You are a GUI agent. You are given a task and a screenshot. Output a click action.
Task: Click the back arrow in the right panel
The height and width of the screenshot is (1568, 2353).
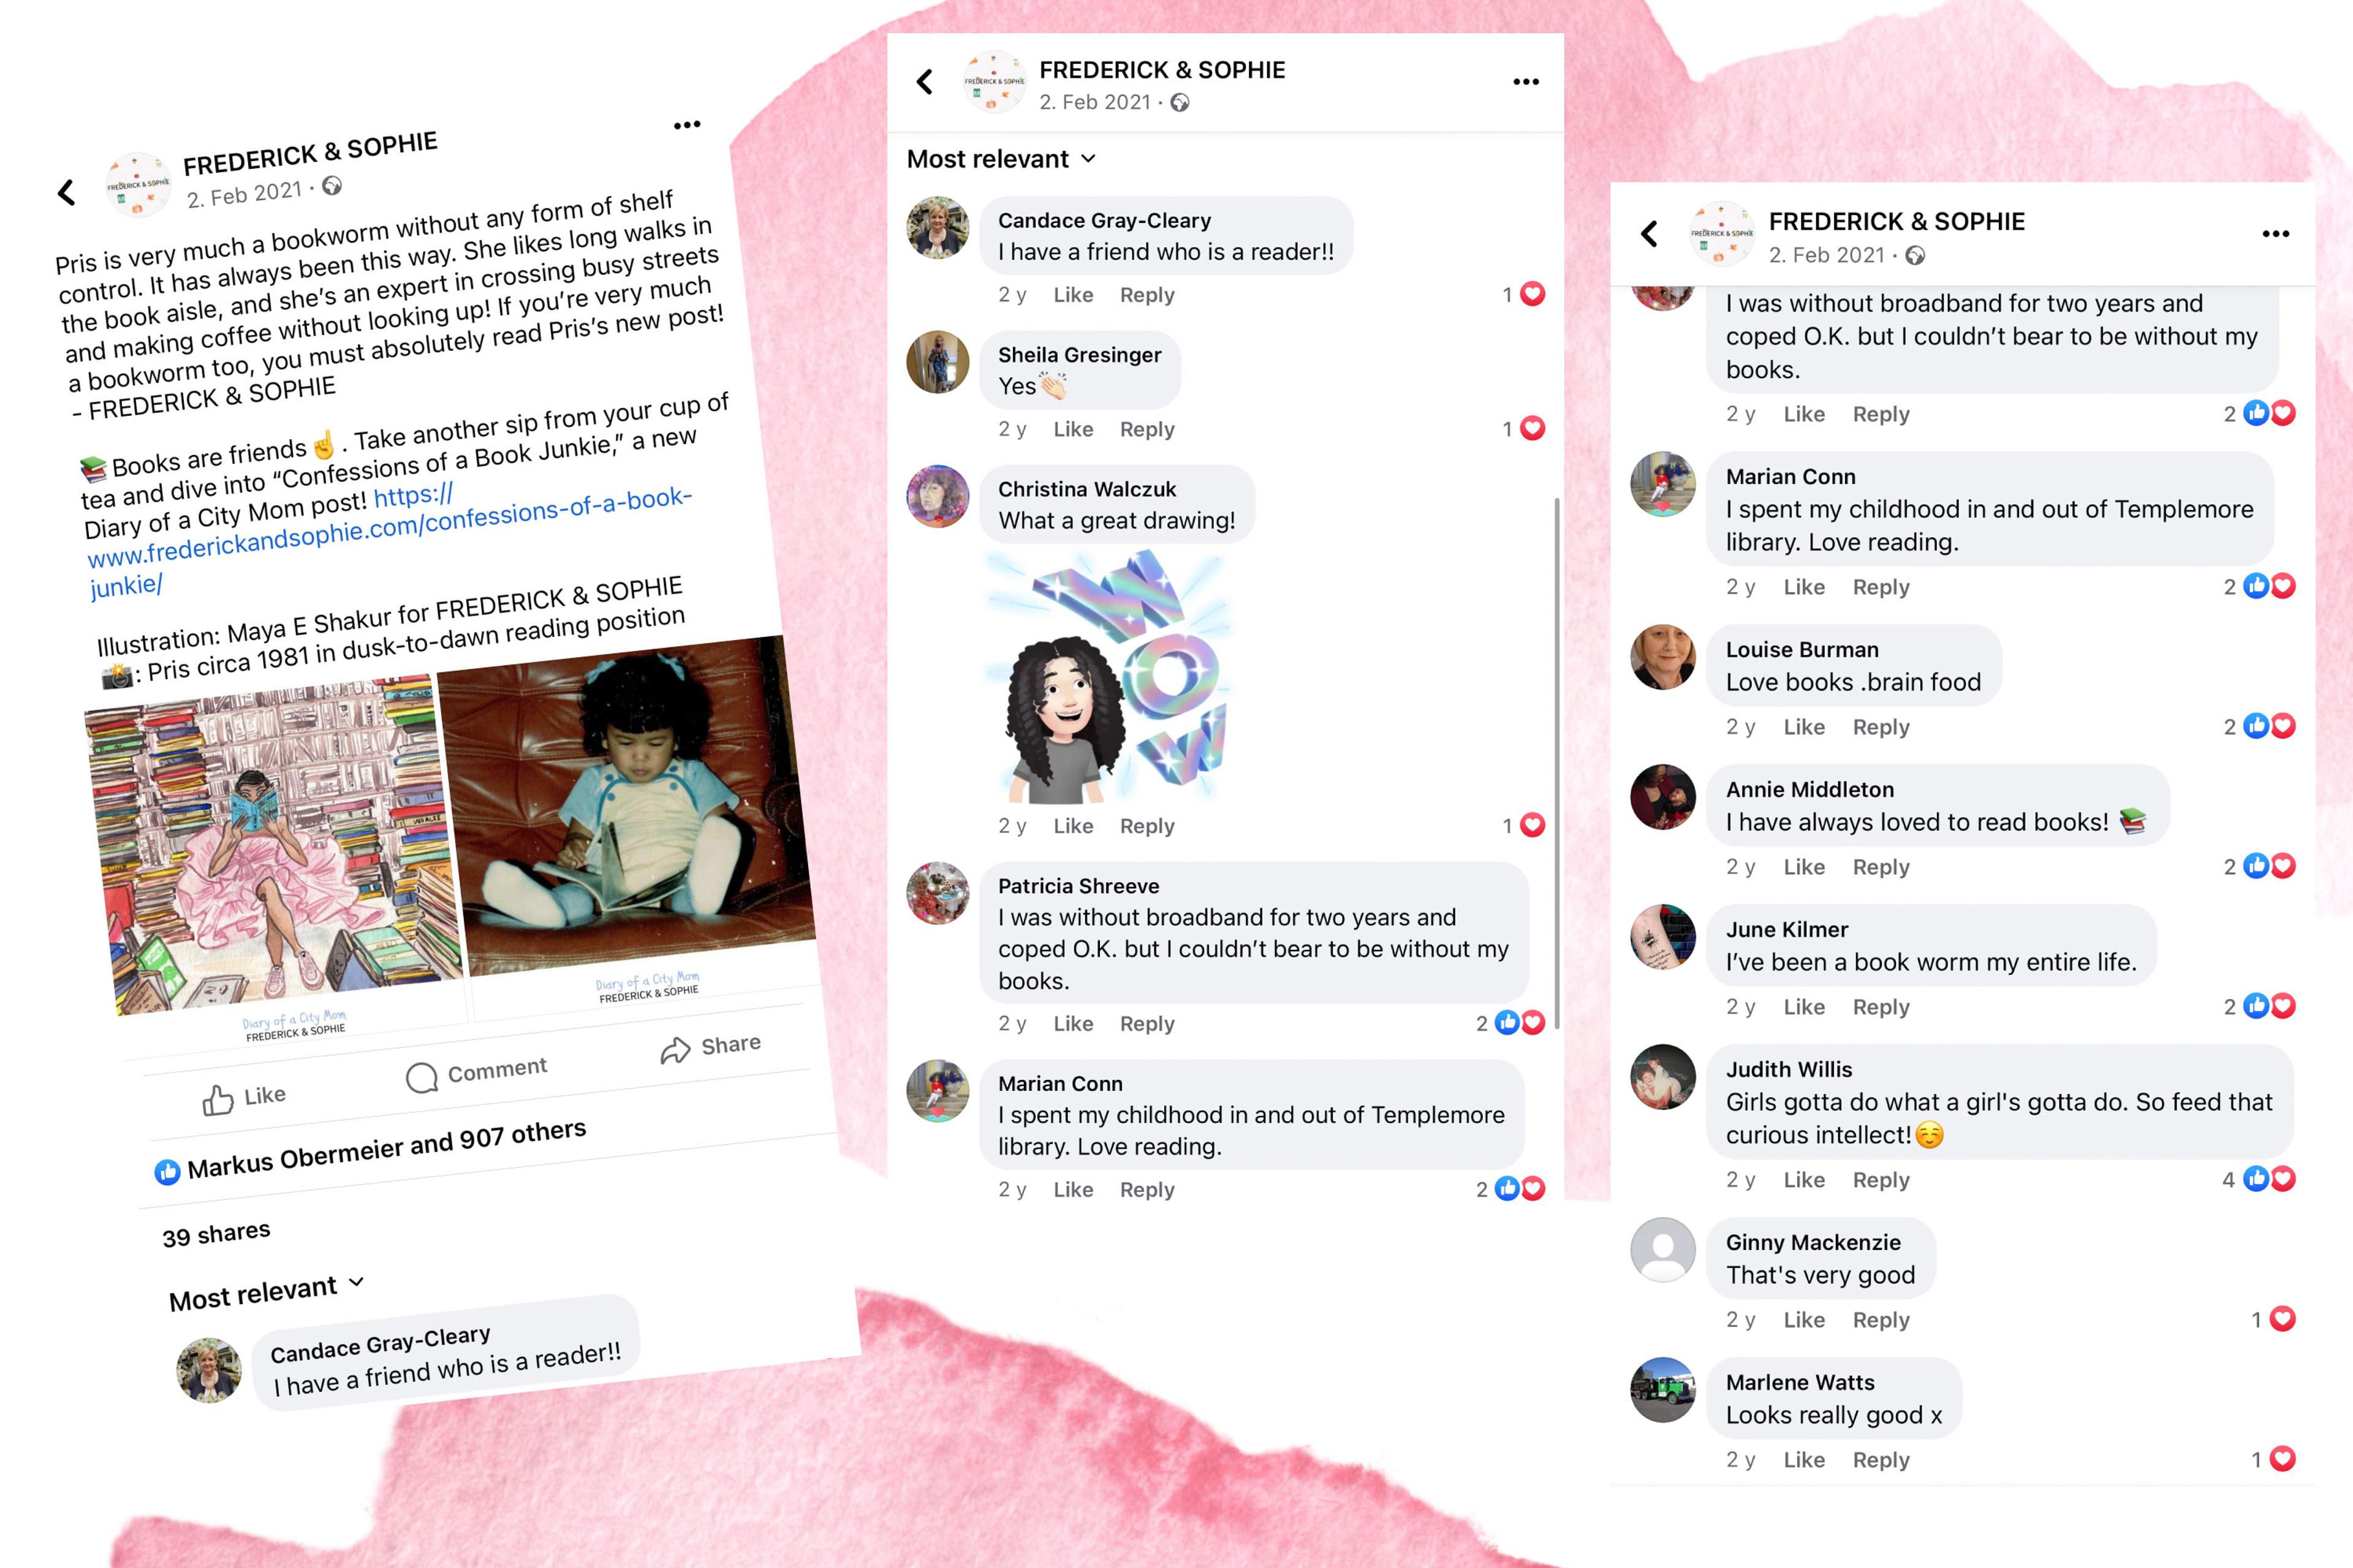click(1650, 234)
